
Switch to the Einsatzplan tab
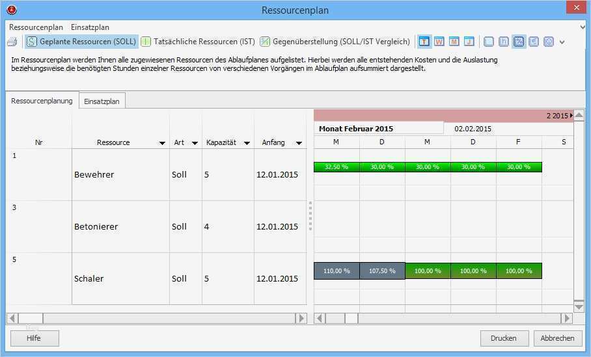pos(102,101)
